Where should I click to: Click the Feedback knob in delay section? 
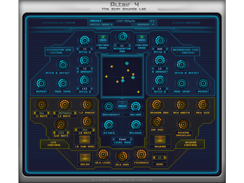[x=141, y=154]
